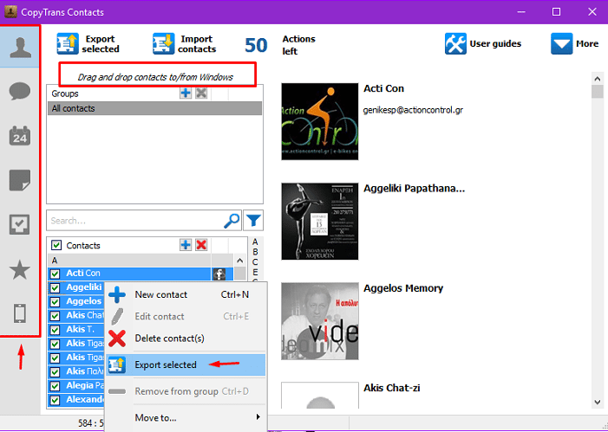Uncheck the Akis Chat contact checkbox
This screenshot has height=432, width=608.
(x=55, y=316)
